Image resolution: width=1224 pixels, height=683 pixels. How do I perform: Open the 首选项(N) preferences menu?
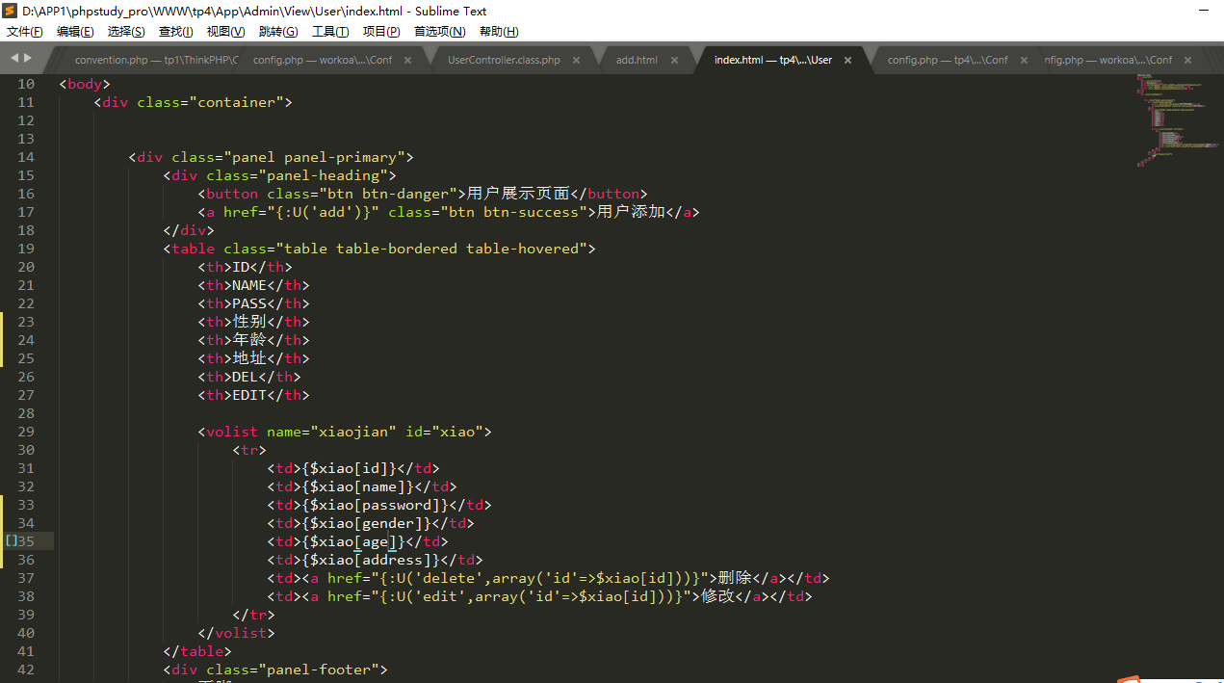[x=439, y=32]
